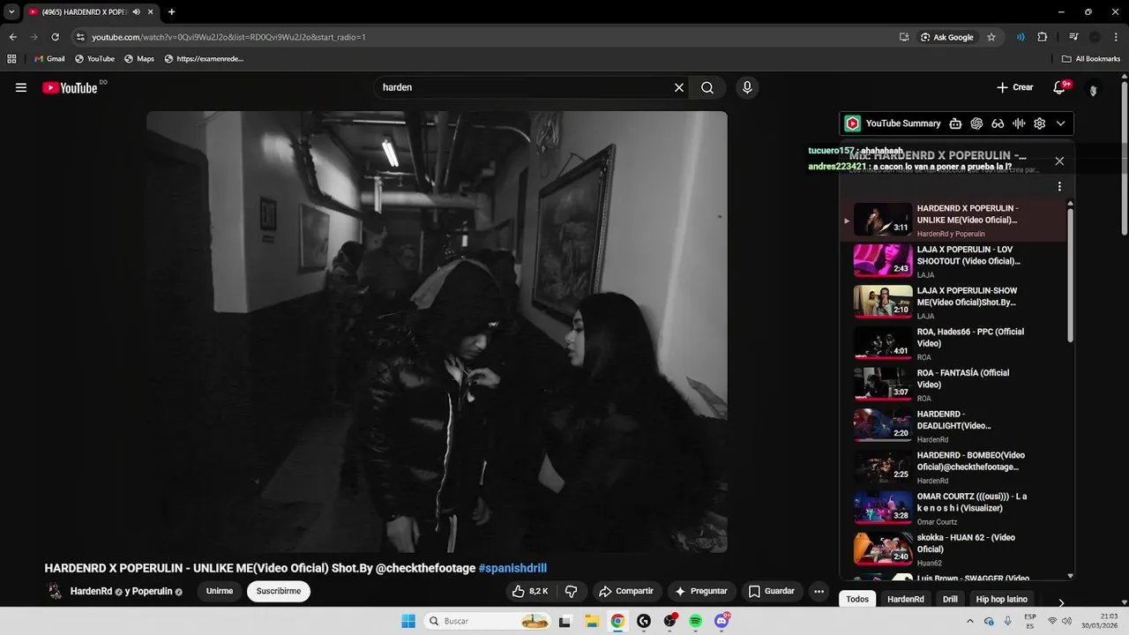1129x635 pixels.
Task: Click the address bar URL
Action: click(228, 37)
